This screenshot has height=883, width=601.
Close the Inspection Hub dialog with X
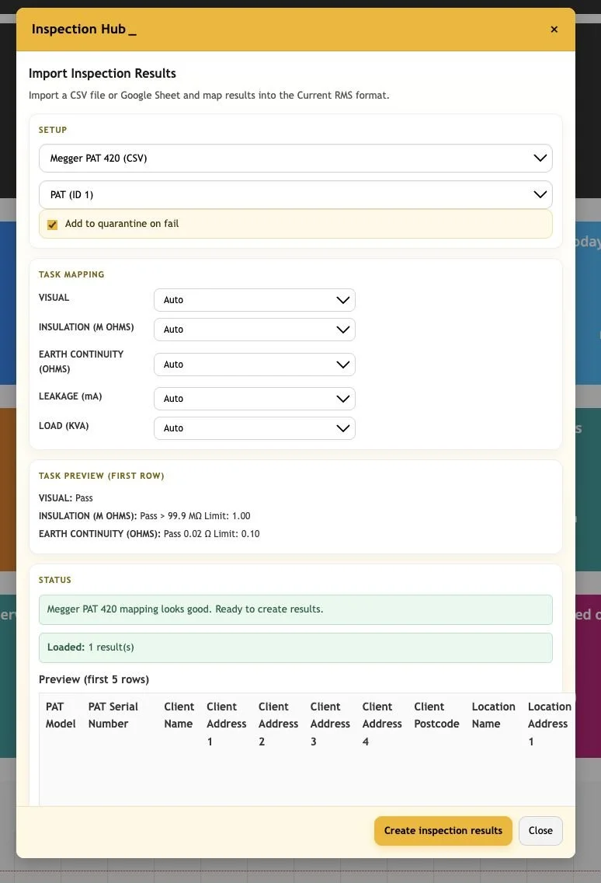(554, 30)
